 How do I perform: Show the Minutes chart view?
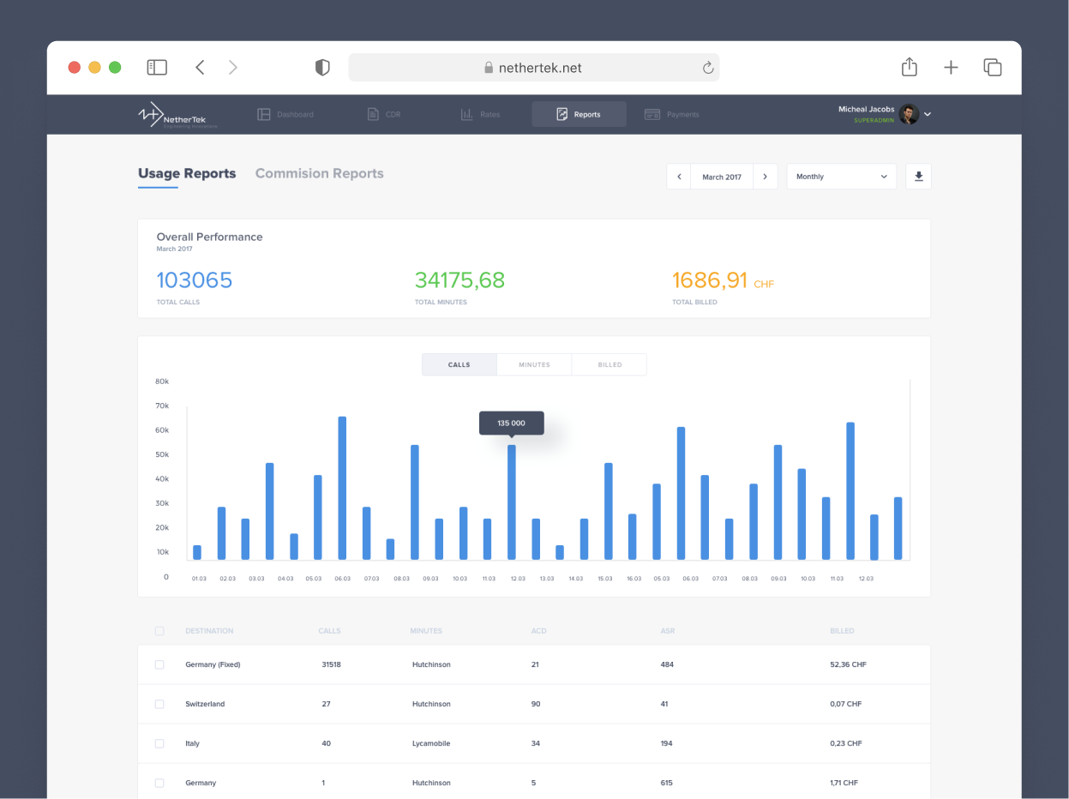pyautogui.click(x=534, y=365)
